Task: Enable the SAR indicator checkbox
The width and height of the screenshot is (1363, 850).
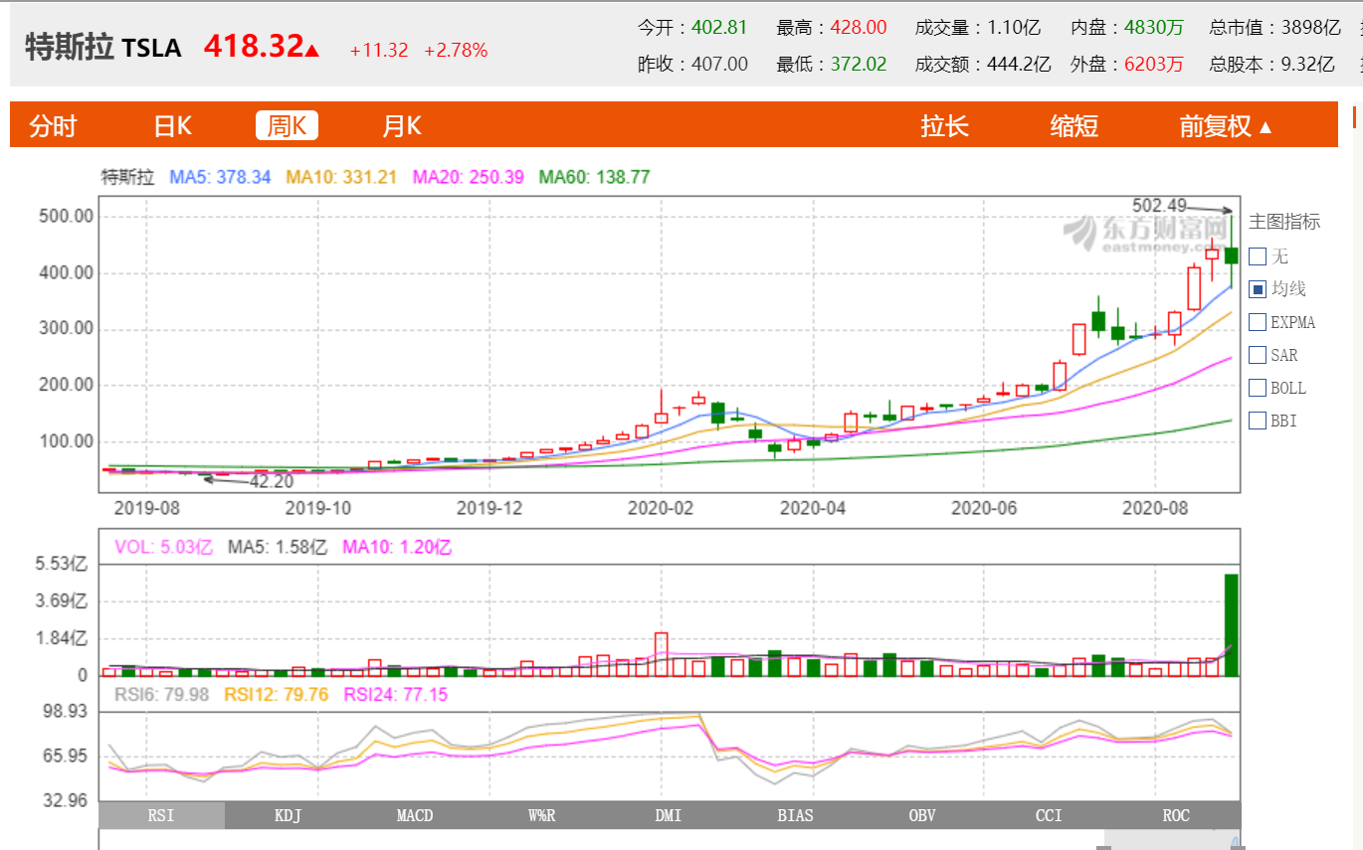Action: 1258,355
